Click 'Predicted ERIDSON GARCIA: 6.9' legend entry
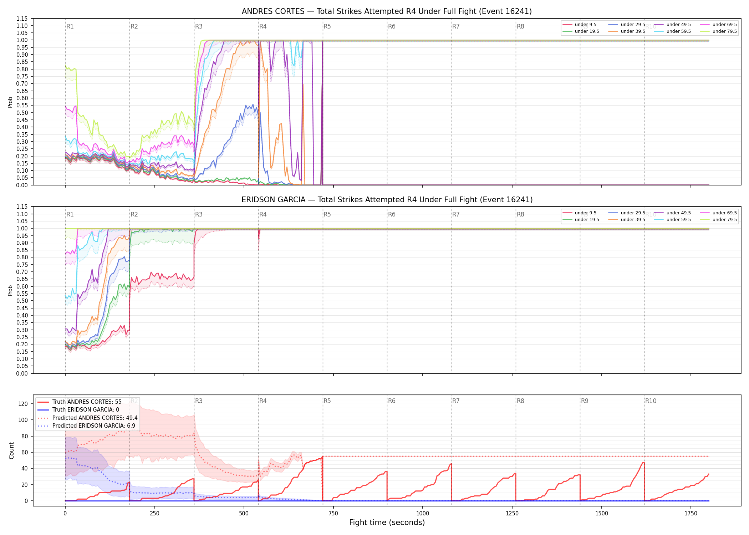Screen dimensions: 749x535 pos(86,426)
